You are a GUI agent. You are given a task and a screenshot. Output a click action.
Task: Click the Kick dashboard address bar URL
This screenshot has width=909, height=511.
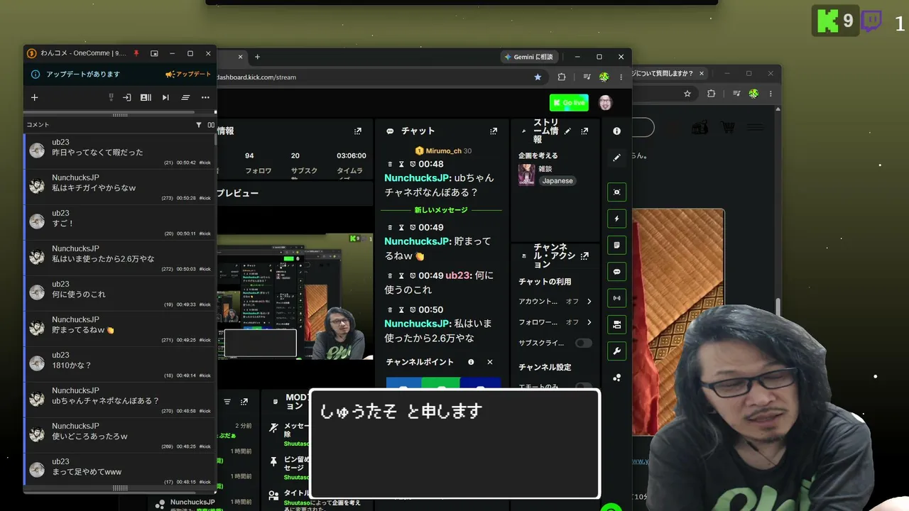(x=256, y=77)
